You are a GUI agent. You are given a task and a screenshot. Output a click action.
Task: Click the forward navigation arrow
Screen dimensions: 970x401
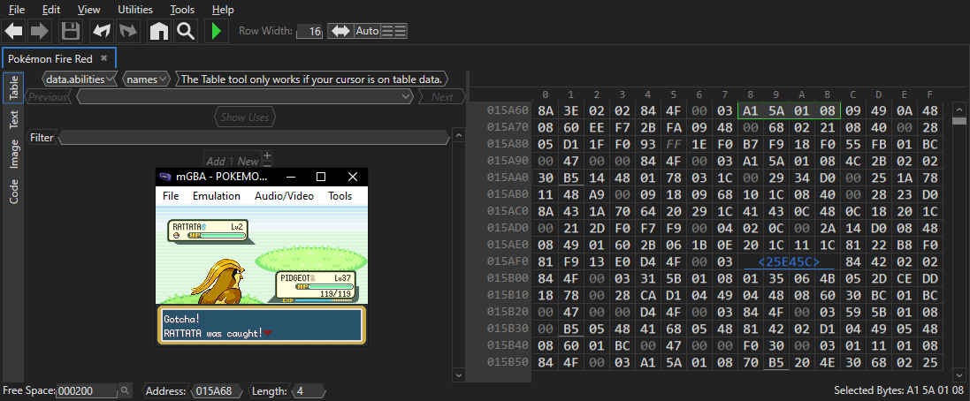pos(40,31)
